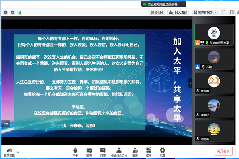The height and width of the screenshot is (159, 239).
Task: Raise hand with the 举手 icon
Action: (75, 152)
